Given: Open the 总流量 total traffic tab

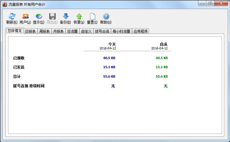Looking at the screenshot, I should pos(72,31).
